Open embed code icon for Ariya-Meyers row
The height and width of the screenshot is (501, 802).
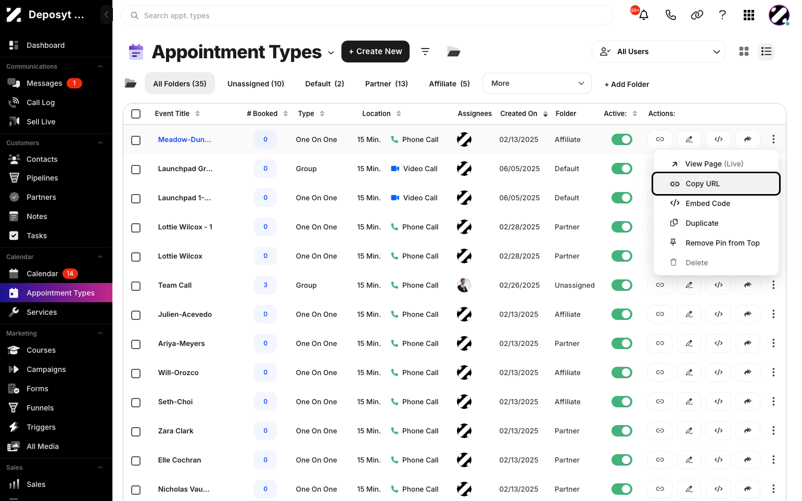719,343
